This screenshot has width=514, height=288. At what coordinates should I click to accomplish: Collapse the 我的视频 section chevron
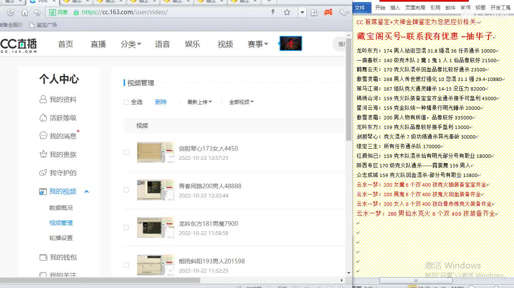pyautogui.click(x=87, y=192)
